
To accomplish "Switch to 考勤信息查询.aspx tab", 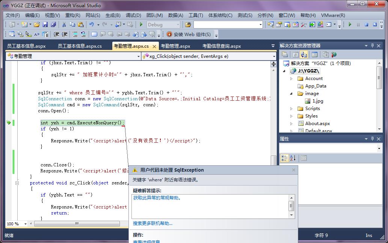I will 222,46.
